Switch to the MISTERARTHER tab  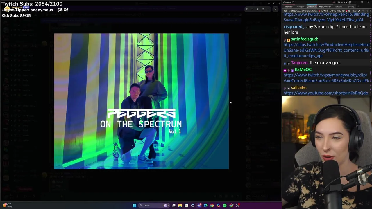pyautogui.click(x=325, y=7)
